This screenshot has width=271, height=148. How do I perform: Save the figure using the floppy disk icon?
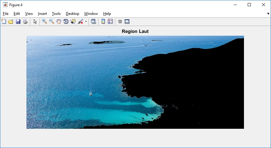18,21
